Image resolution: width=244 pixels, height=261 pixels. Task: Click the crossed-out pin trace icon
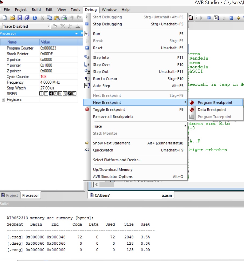click(x=63, y=26)
